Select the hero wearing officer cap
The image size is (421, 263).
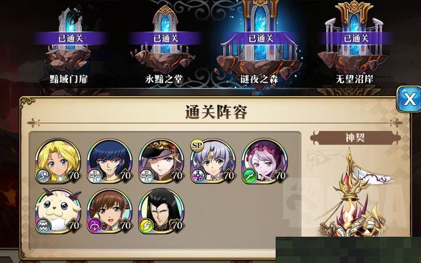click(161, 161)
